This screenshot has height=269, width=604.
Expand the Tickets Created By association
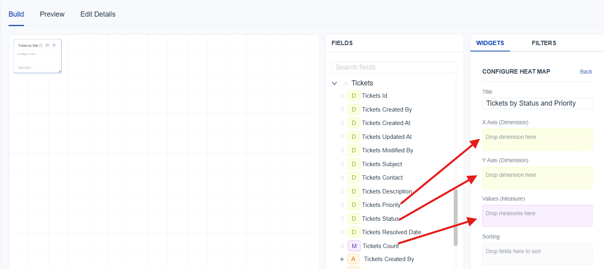pos(342,259)
